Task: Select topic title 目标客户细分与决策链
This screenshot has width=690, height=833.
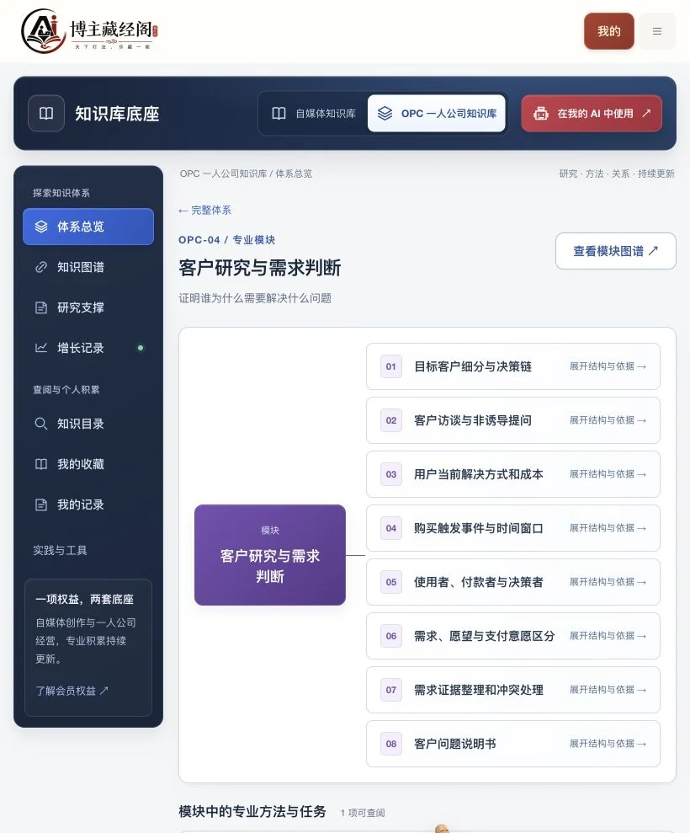Action: pyautogui.click(x=472, y=366)
